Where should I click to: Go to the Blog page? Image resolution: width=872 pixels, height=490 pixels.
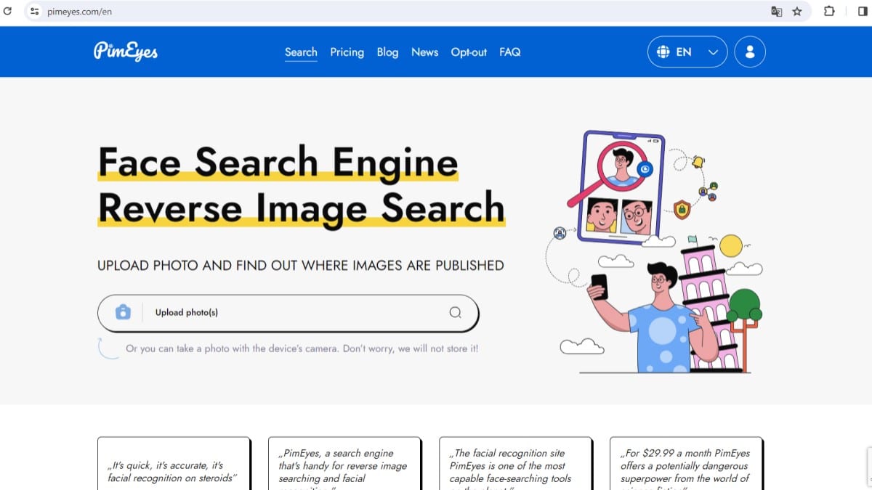point(387,52)
